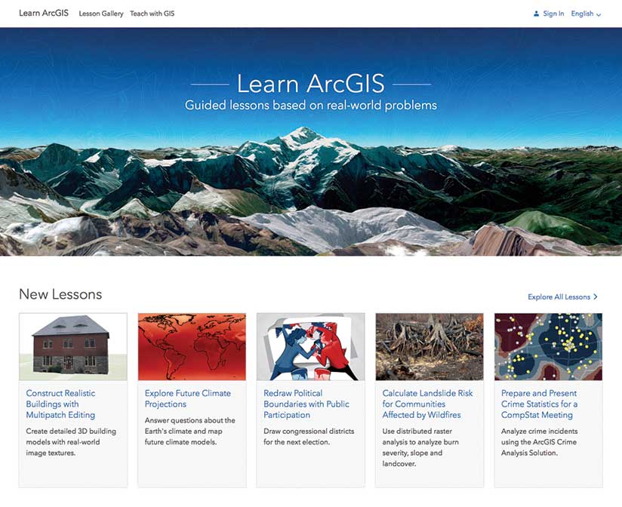Open Explore Future Climate Projections lesson
Image resolution: width=622 pixels, height=507 pixels.
tap(188, 398)
